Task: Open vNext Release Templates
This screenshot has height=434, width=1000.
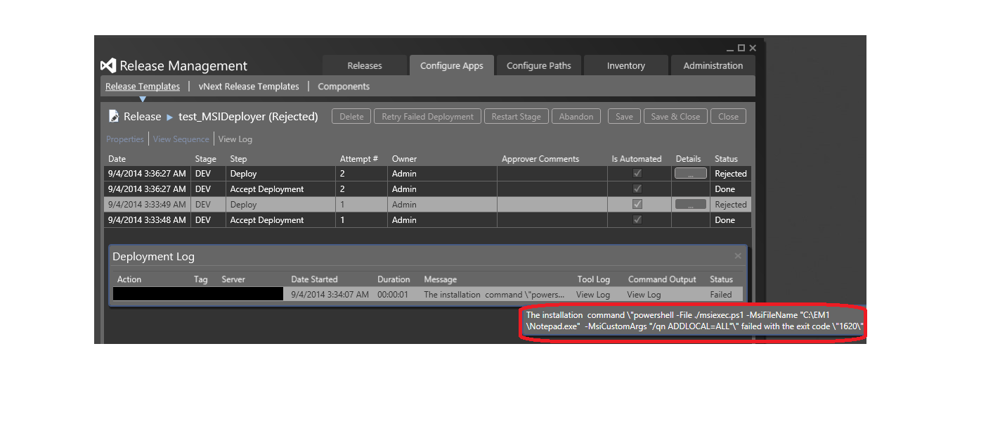Action: (x=249, y=87)
